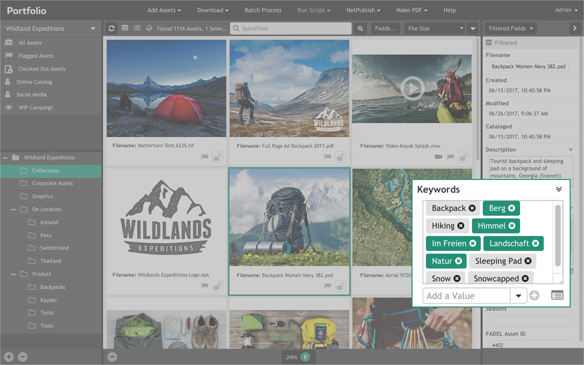Remove the Landschaft keyword
Screen dimensions: 584x365
(535, 243)
